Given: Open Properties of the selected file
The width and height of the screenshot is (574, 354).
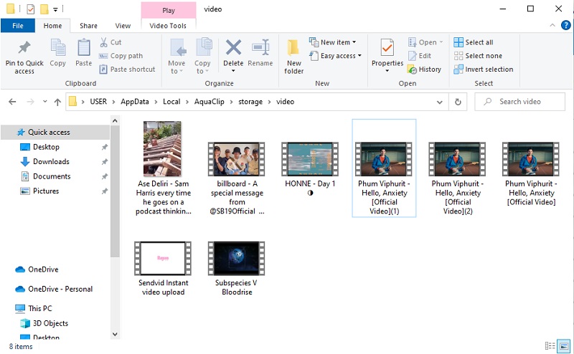Looking at the screenshot, I should click(387, 54).
